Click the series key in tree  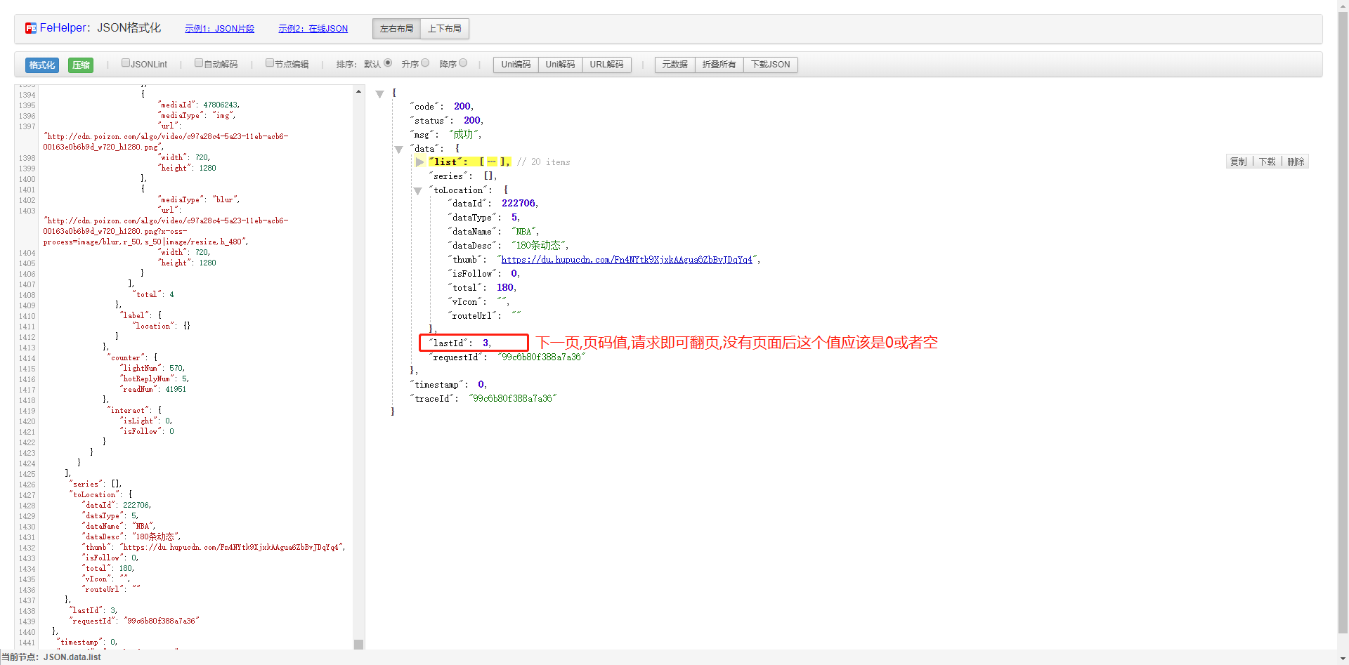click(448, 176)
